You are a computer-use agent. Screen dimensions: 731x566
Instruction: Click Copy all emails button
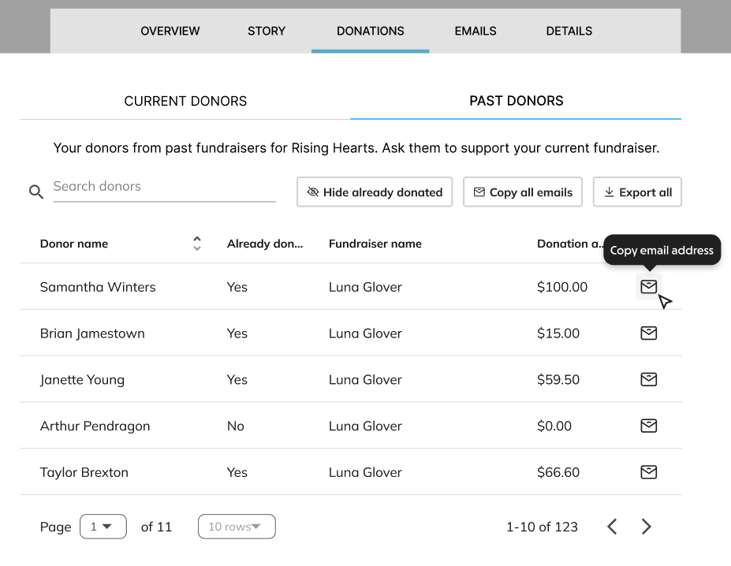click(523, 192)
